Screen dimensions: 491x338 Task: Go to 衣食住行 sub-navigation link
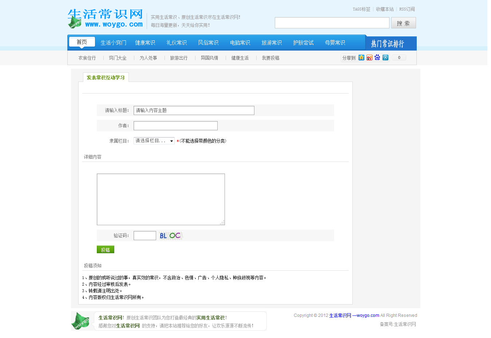coord(87,58)
